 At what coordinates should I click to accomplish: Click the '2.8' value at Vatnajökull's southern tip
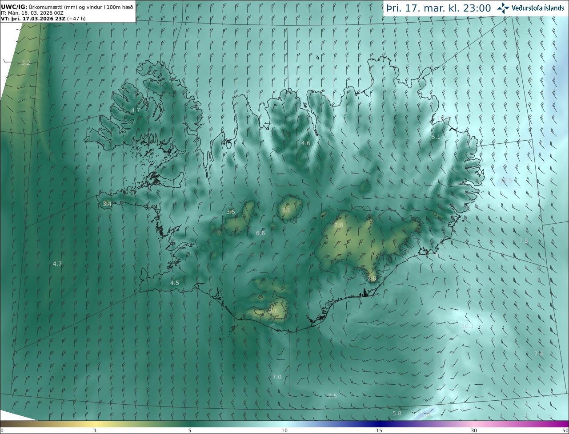(372, 279)
